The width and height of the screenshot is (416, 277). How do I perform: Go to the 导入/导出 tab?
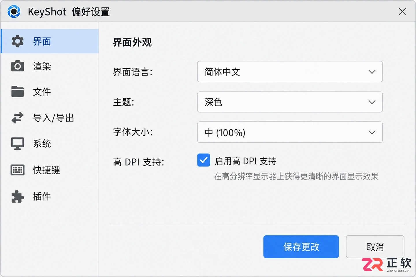tap(50, 118)
